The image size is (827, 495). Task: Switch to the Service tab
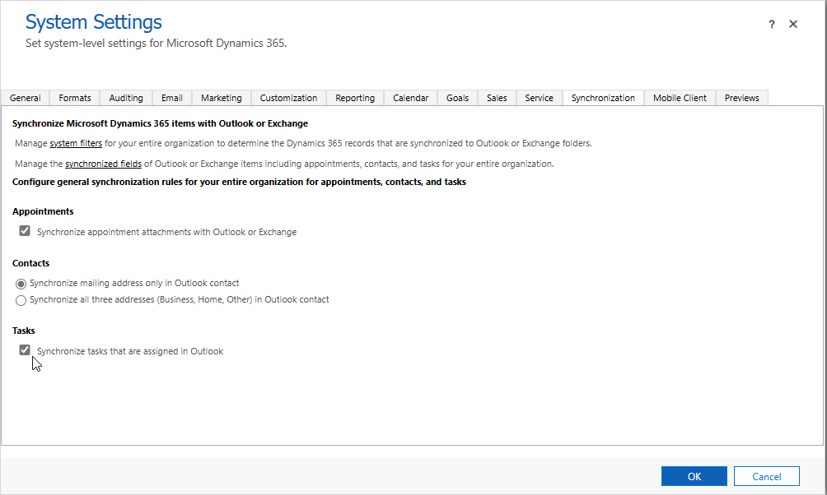pos(539,98)
